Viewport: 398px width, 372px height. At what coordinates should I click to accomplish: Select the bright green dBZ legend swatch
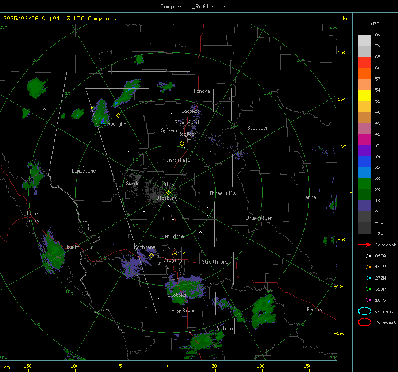[364, 184]
